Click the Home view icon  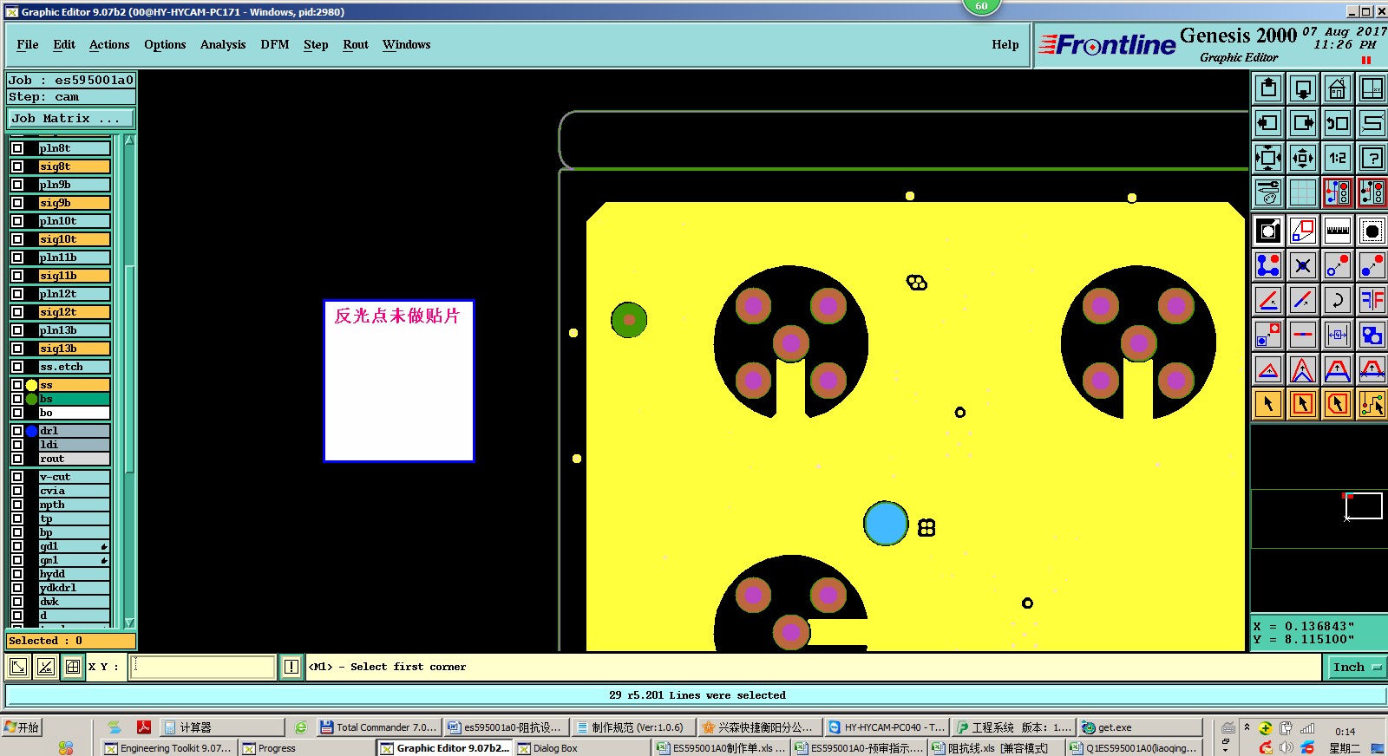1338,88
